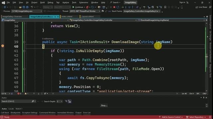Viewport: 213px width, 119px height.
Task: Click the bookmark icon in toolbar
Action: tap(165, 7)
